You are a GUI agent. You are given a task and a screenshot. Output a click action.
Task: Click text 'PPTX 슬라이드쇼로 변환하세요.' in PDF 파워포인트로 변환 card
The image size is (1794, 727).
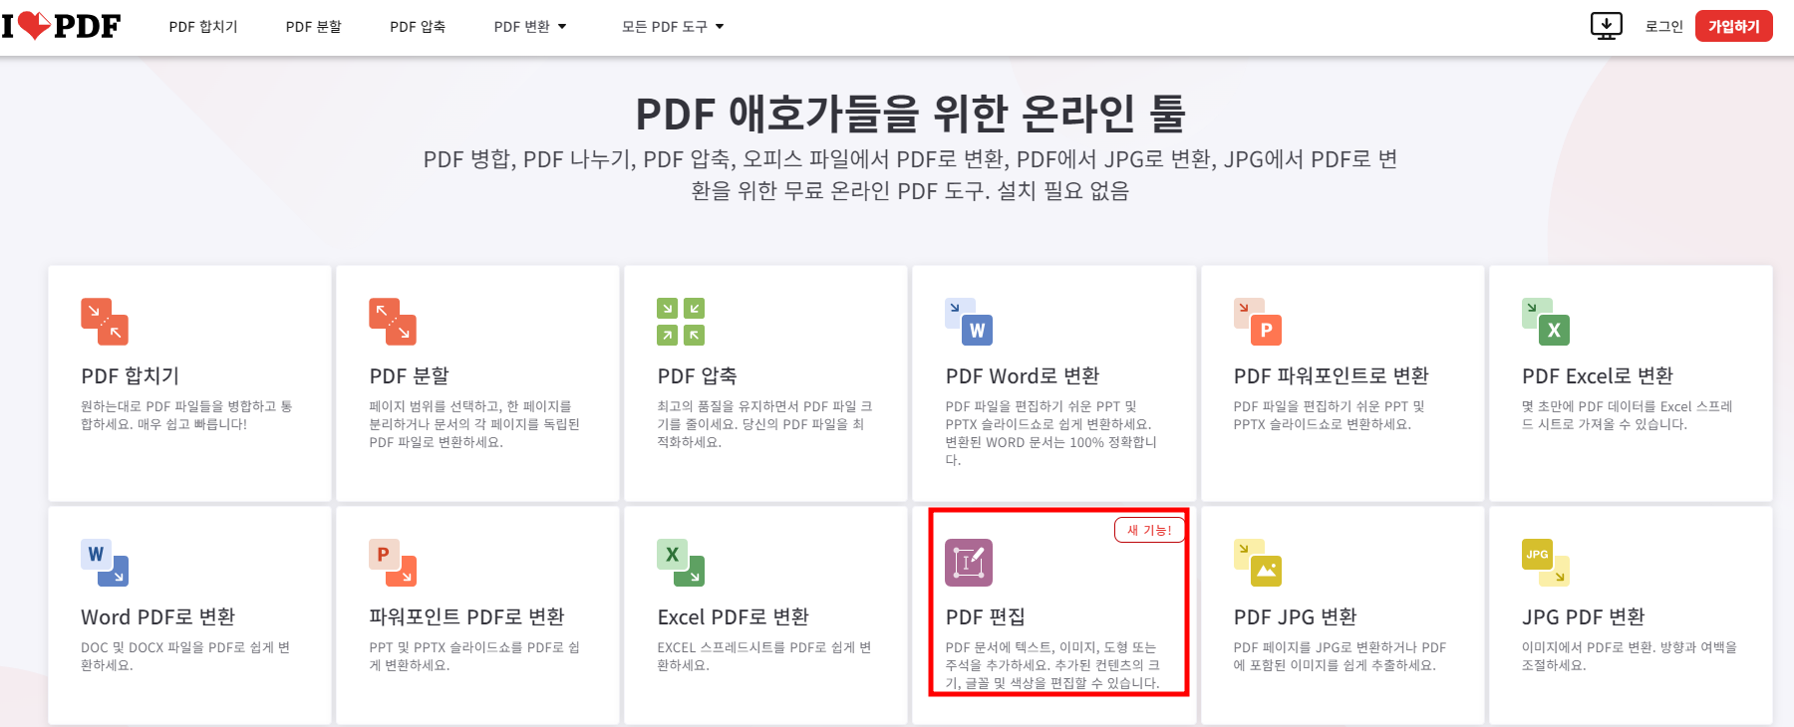pos(1323,424)
